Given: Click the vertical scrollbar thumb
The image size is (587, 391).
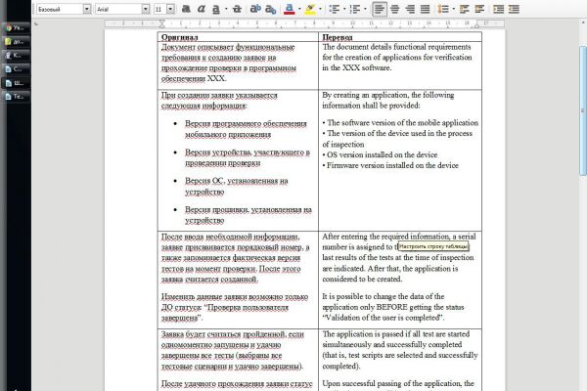Looking at the screenshot, I should click(x=583, y=110).
